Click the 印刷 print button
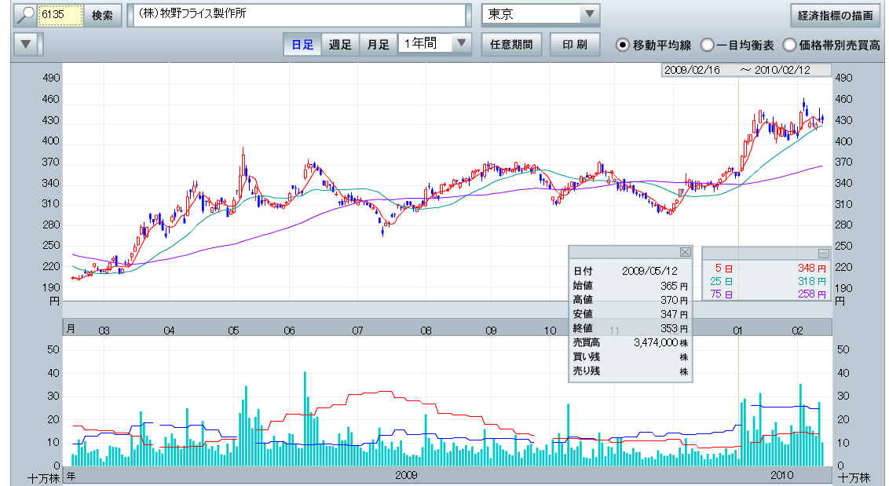889x486 pixels. tap(575, 44)
